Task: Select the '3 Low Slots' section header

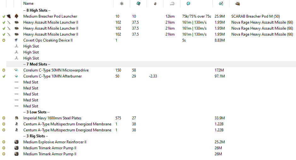Action: pos(36,112)
